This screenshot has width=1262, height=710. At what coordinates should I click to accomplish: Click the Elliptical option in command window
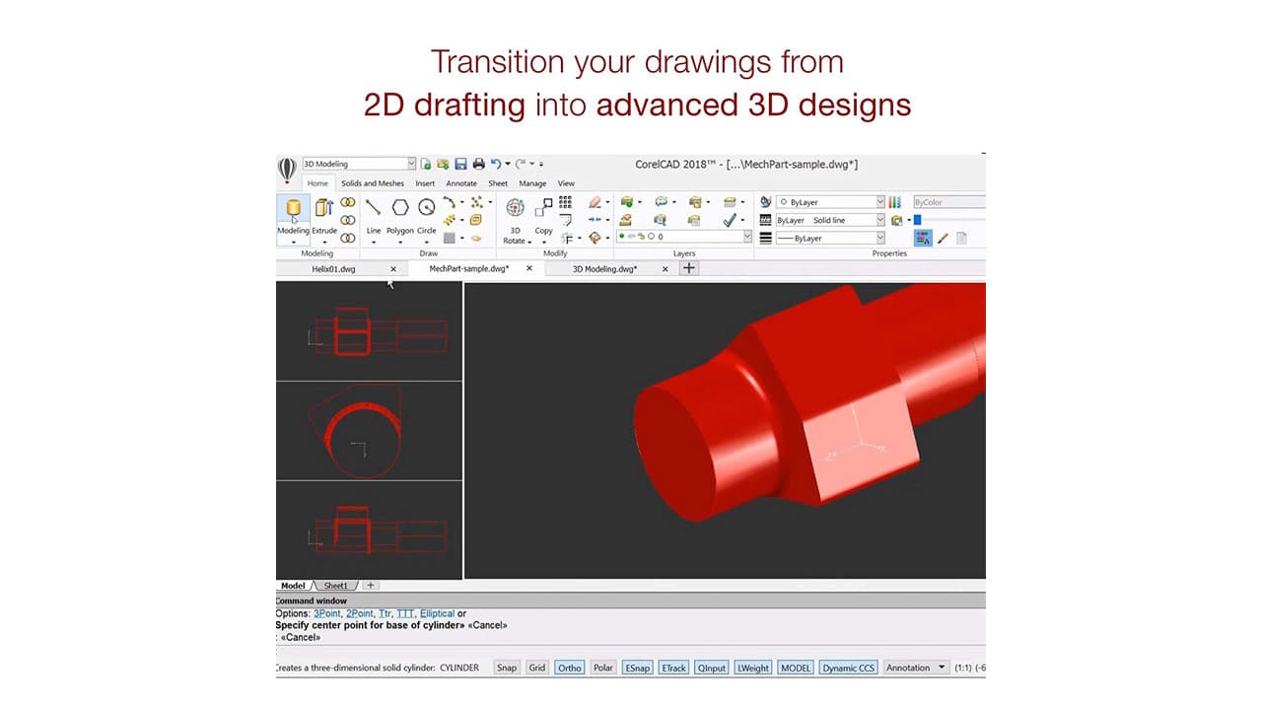coord(437,612)
